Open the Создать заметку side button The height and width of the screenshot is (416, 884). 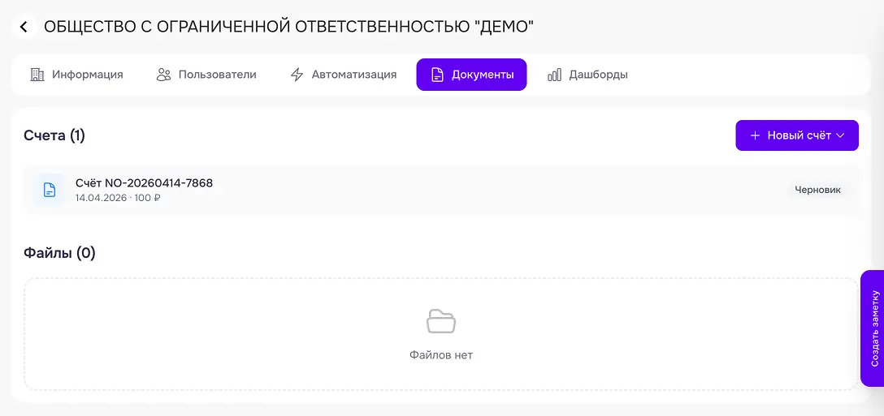(x=873, y=328)
